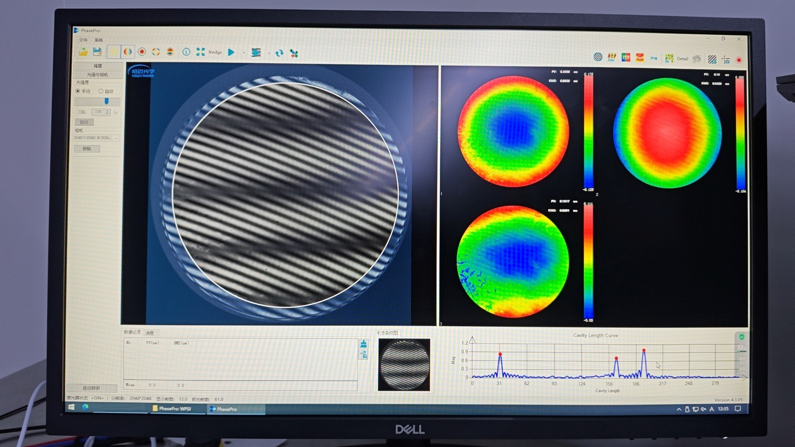Select the 手动 manual radio button
The width and height of the screenshot is (795, 447).
click(78, 91)
